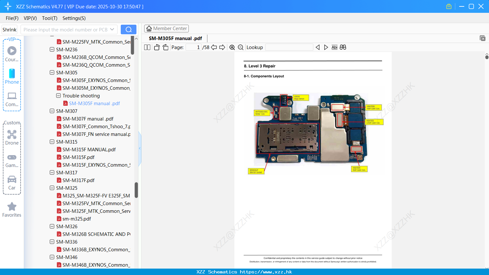
Task: Open SM-M305M_EXYNOS_Common file
Action: (x=93, y=88)
